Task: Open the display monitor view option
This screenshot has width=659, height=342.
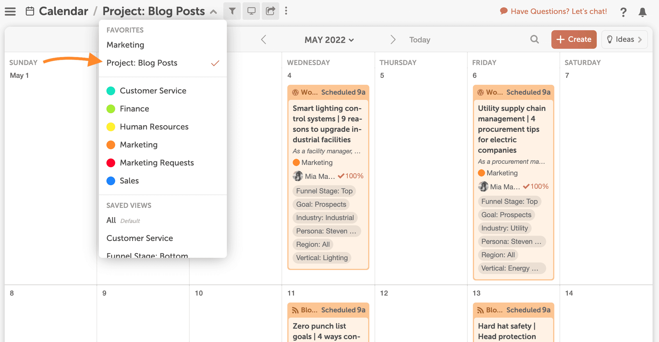Action: [251, 11]
